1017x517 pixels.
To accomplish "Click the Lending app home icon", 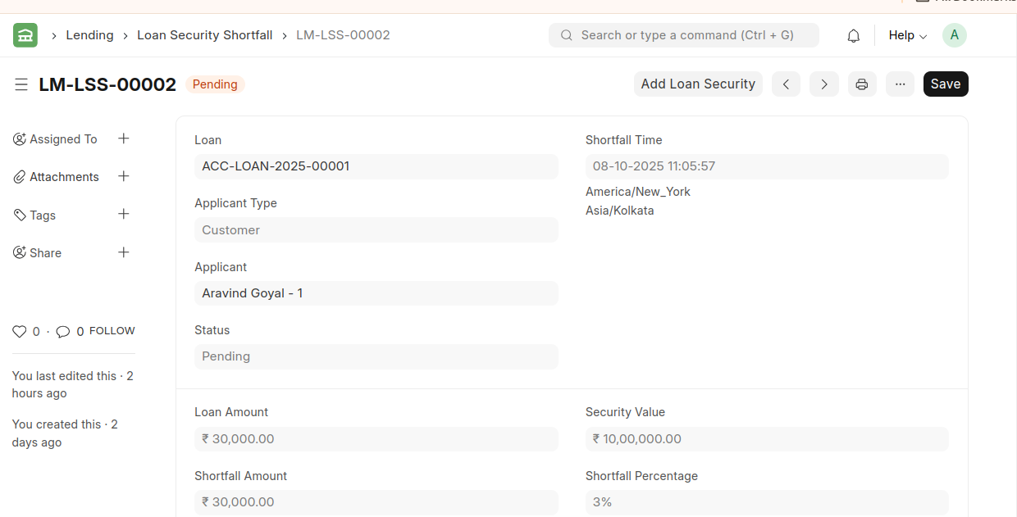I will [25, 35].
